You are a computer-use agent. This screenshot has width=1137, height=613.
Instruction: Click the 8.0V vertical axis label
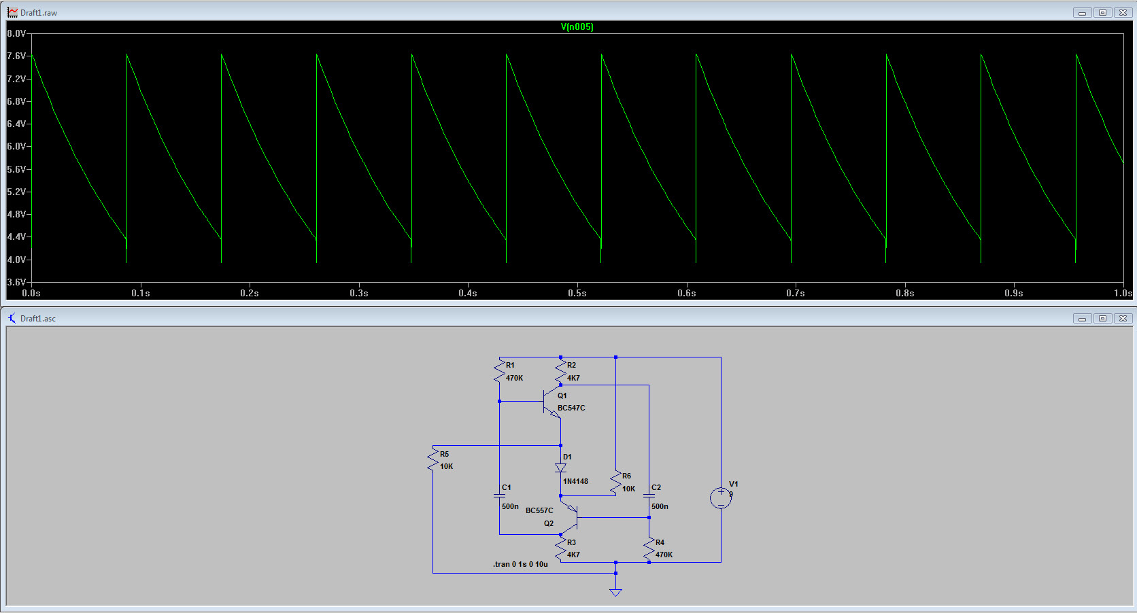tap(16, 33)
